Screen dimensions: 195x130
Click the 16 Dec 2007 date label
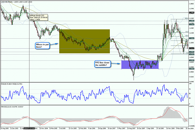(x=141, y=128)
